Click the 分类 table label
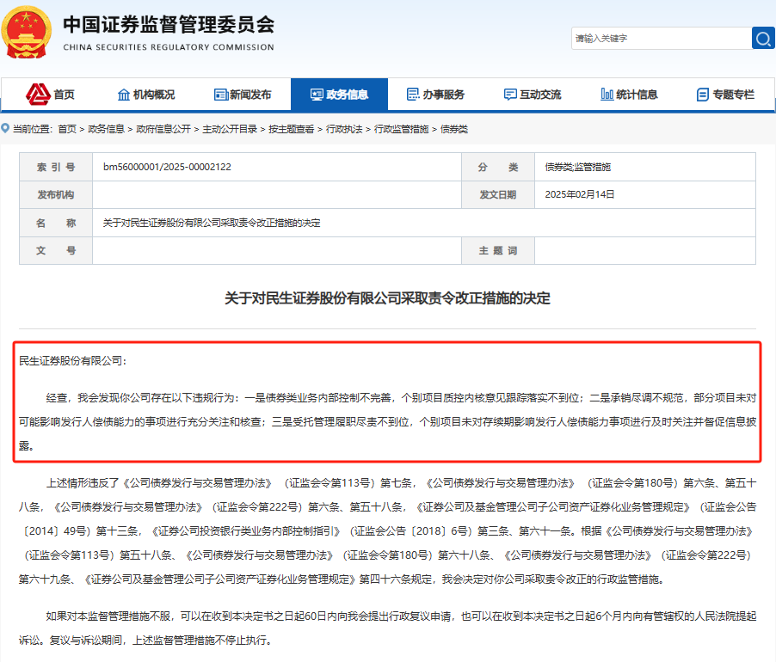 [x=498, y=167]
